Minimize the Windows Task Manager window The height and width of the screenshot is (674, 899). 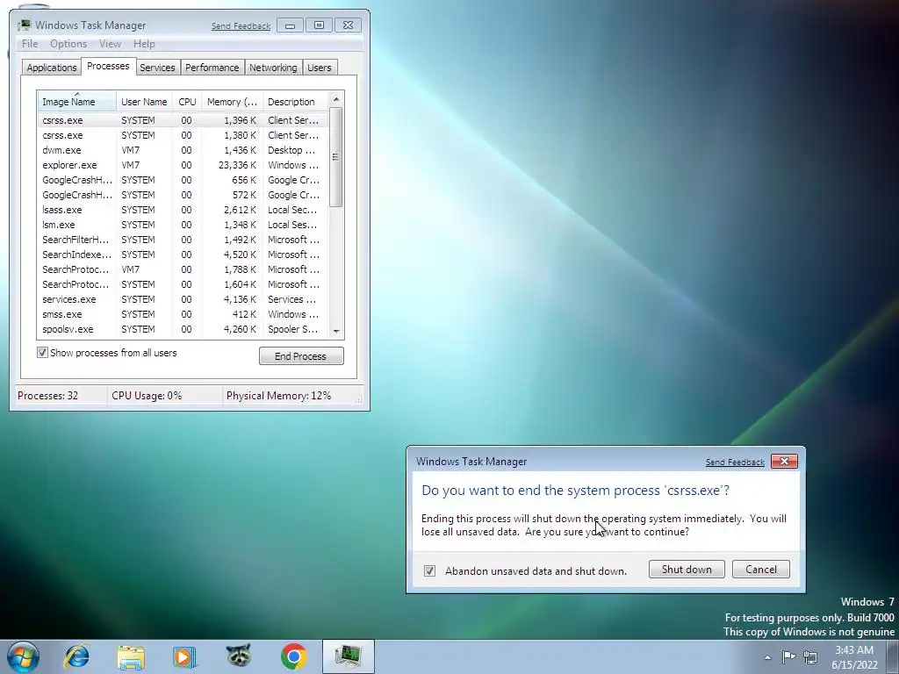290,25
